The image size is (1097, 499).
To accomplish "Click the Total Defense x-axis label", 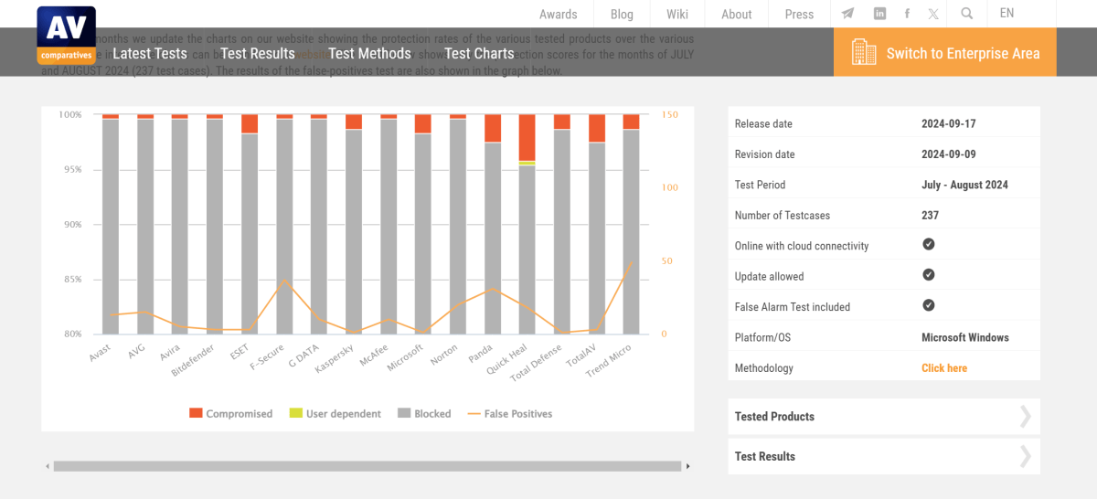I will pos(536,363).
